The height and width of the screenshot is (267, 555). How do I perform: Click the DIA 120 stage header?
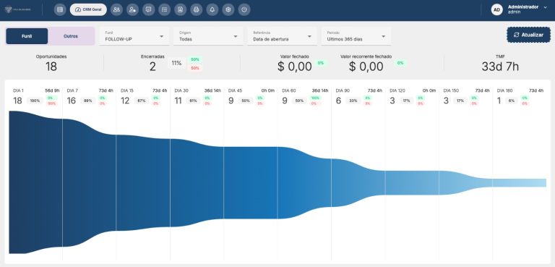pyautogui.click(x=397, y=90)
